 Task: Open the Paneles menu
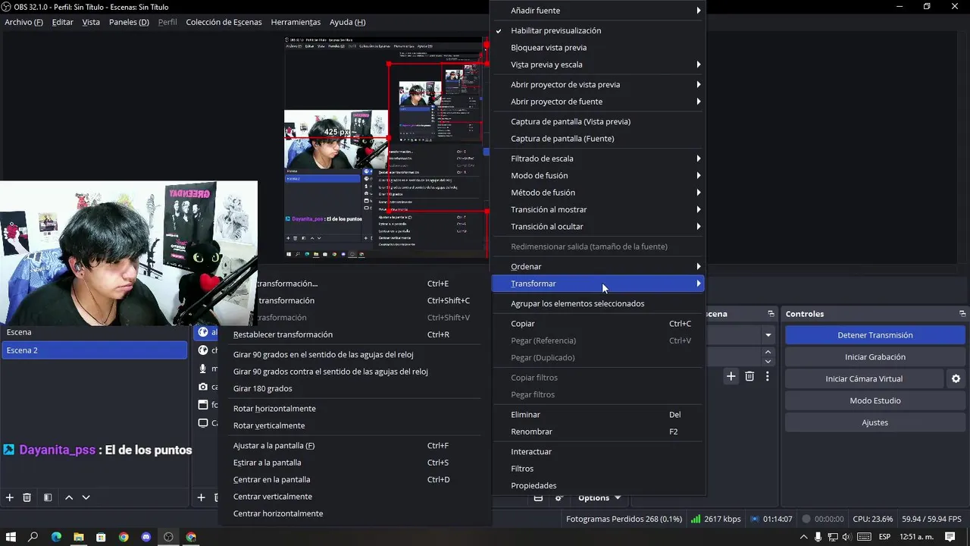pyautogui.click(x=129, y=22)
